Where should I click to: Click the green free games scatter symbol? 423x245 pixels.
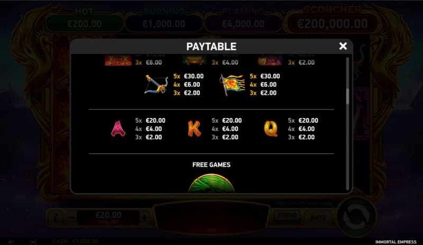click(x=212, y=183)
